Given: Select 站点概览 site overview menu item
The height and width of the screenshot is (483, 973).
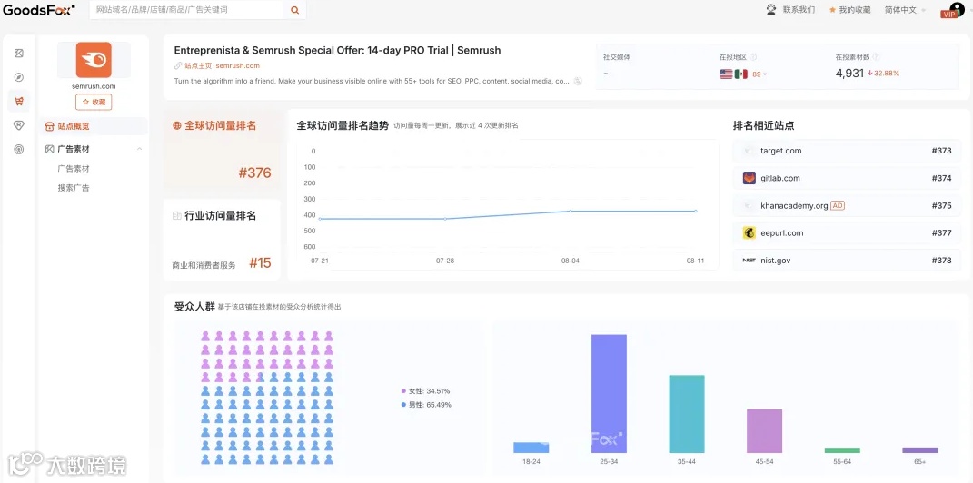Looking at the screenshot, I should tap(94, 126).
